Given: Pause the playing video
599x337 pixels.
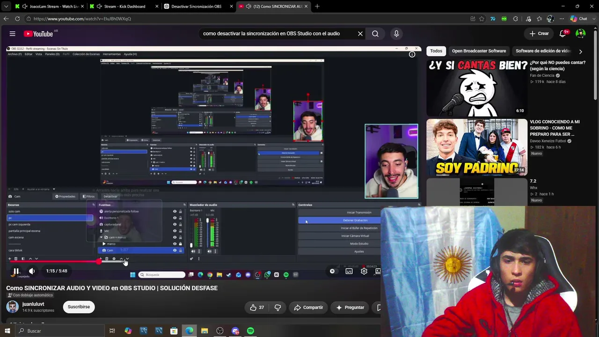Looking at the screenshot, I should (x=16, y=271).
